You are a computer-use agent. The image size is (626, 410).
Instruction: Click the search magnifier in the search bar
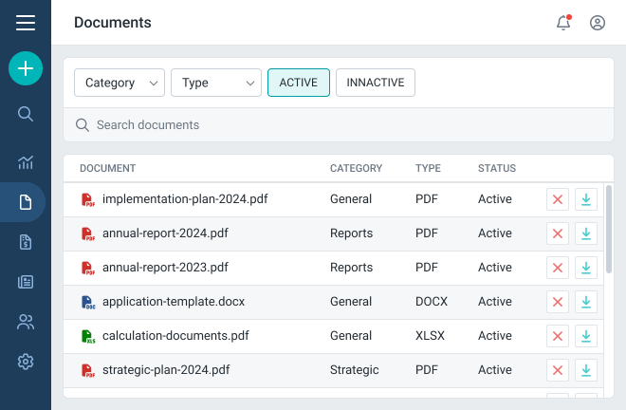[83, 125]
